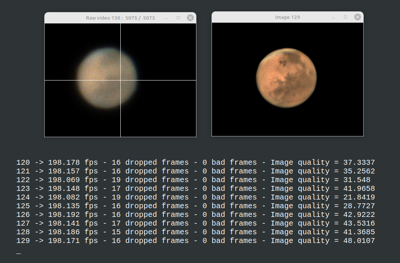
Task: Click the blurry Mars in raw video
Action: point(107,78)
